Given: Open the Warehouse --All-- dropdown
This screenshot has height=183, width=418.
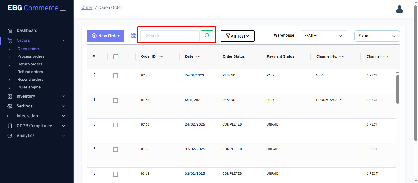Looking at the screenshot, I should coord(323,36).
